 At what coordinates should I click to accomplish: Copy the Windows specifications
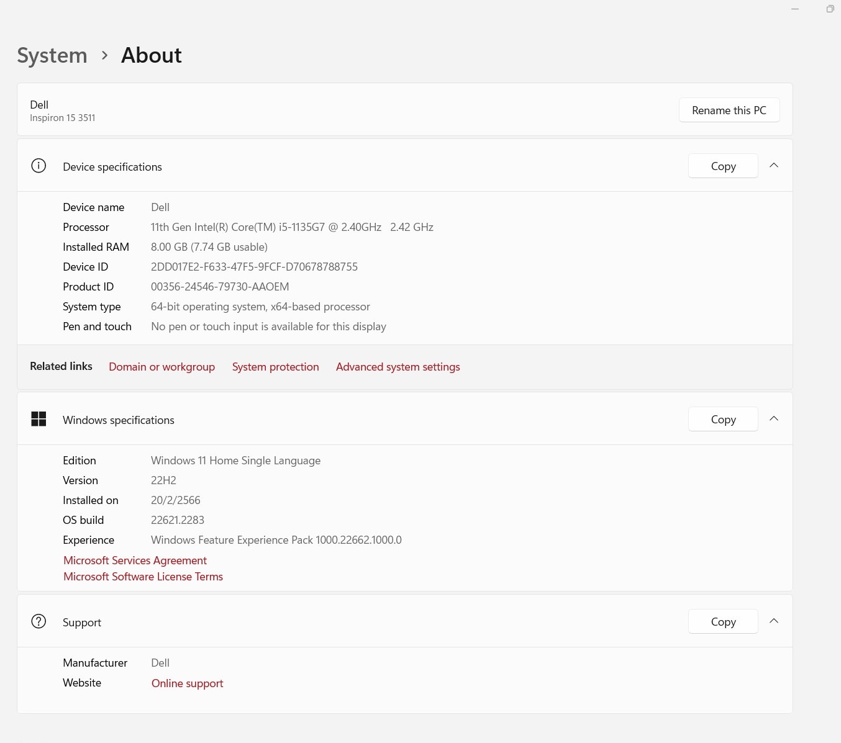click(723, 420)
